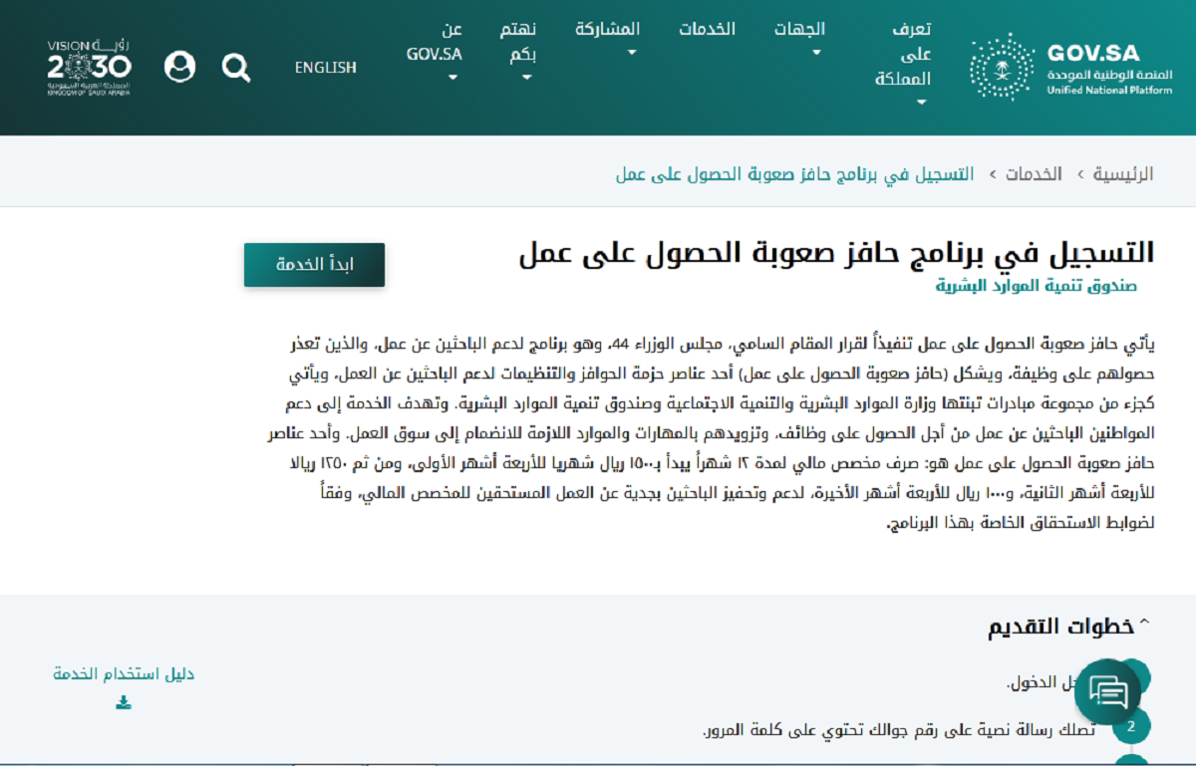This screenshot has height=766, width=1196.
Task: Switch language with the ENGLISH link
Action: 326,68
